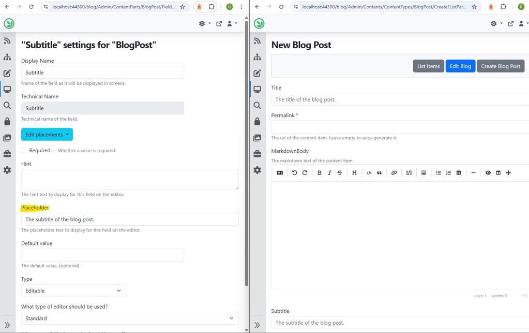Insert ordered list in Markdown editor
This screenshot has width=529, height=333.
click(448, 173)
